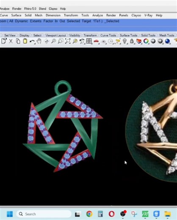Open the Blend menu

(42, 9)
